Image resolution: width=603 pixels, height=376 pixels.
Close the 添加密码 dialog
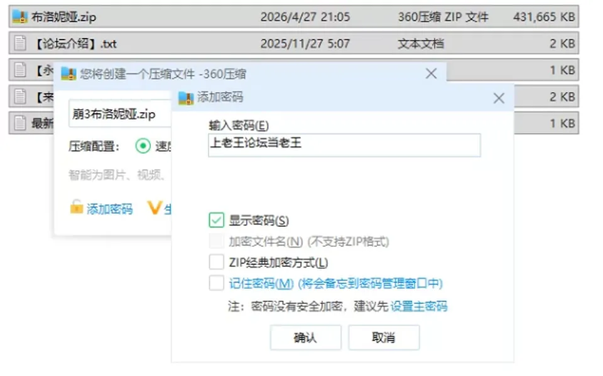(499, 98)
